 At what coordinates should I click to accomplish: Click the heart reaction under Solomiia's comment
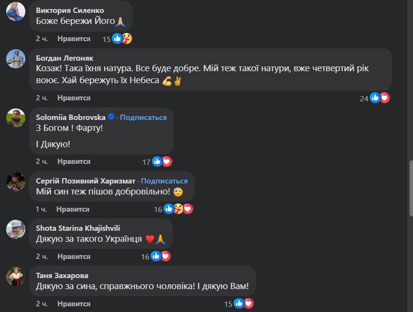166,161
